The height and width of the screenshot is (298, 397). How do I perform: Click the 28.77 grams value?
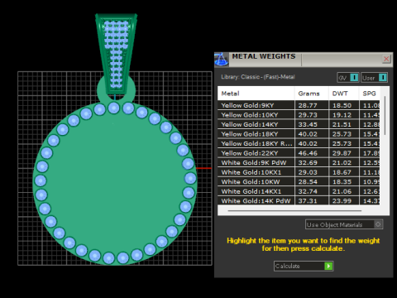(x=308, y=105)
